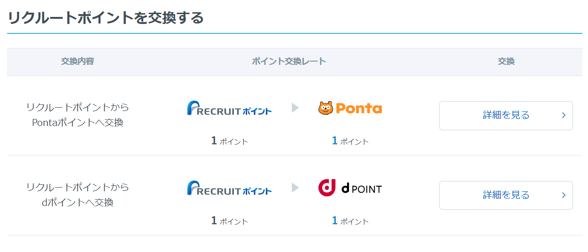Open 詳細を見る for the d Point exchange
The image size is (588, 252).
click(x=506, y=195)
